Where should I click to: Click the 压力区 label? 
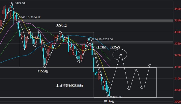[x=101, y=47]
